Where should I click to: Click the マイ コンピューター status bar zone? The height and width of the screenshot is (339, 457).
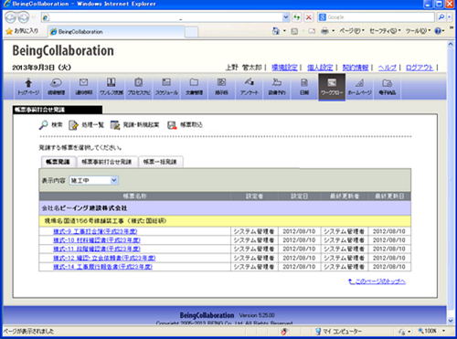click(x=339, y=331)
